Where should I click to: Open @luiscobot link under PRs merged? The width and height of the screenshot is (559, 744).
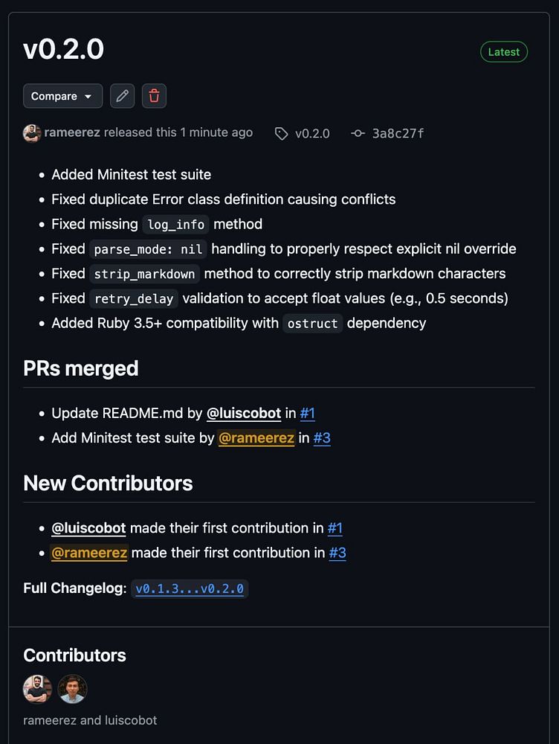[x=244, y=413]
